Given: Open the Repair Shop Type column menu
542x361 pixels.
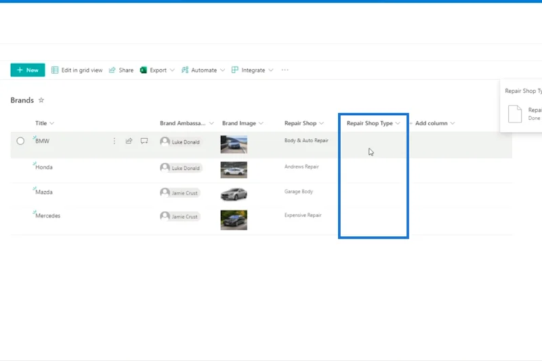Looking at the screenshot, I should (373, 123).
